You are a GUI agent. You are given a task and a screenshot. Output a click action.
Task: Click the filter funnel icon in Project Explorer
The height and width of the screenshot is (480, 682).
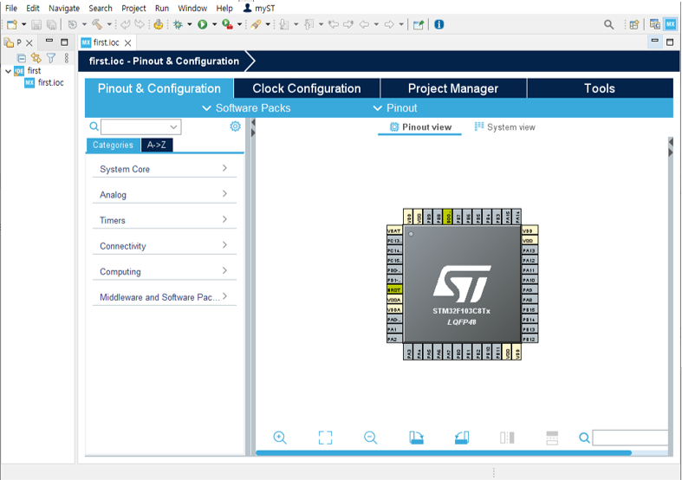coord(51,58)
